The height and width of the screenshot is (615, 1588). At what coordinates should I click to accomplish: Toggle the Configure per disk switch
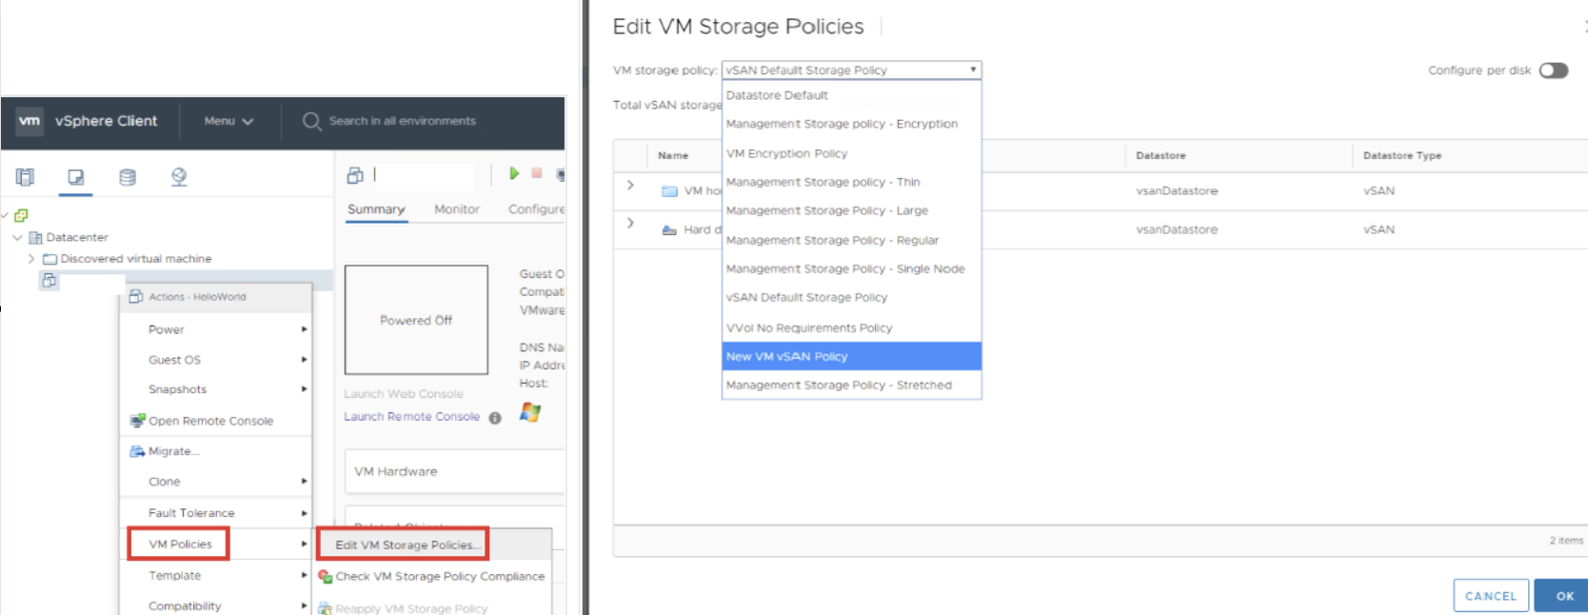tap(1554, 70)
